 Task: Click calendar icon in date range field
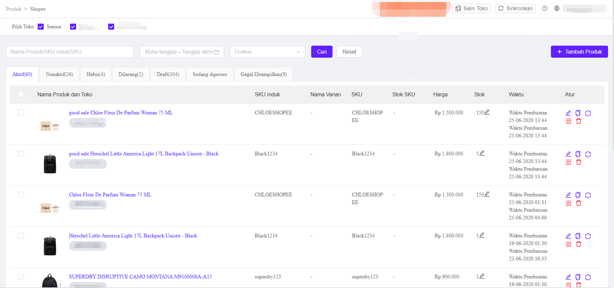click(216, 52)
